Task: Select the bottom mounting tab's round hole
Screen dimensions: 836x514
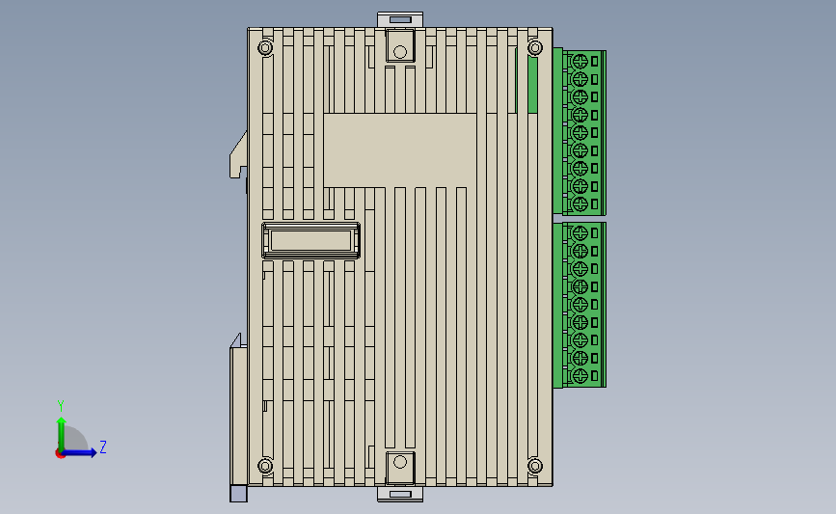Action: coord(400,462)
